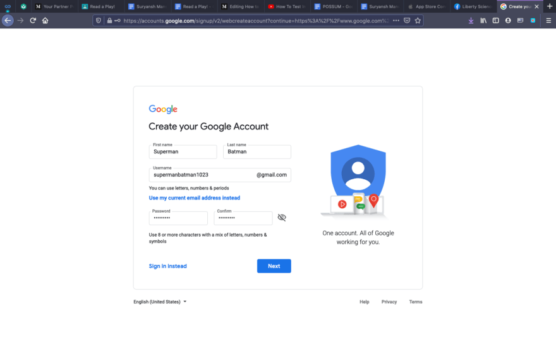The height and width of the screenshot is (347, 556).
Task: Toggle password visibility eye icon
Action: [282, 218]
